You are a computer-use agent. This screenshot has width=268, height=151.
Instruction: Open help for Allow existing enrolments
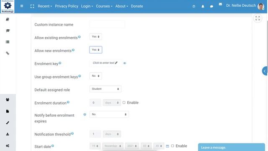pos(79,37)
